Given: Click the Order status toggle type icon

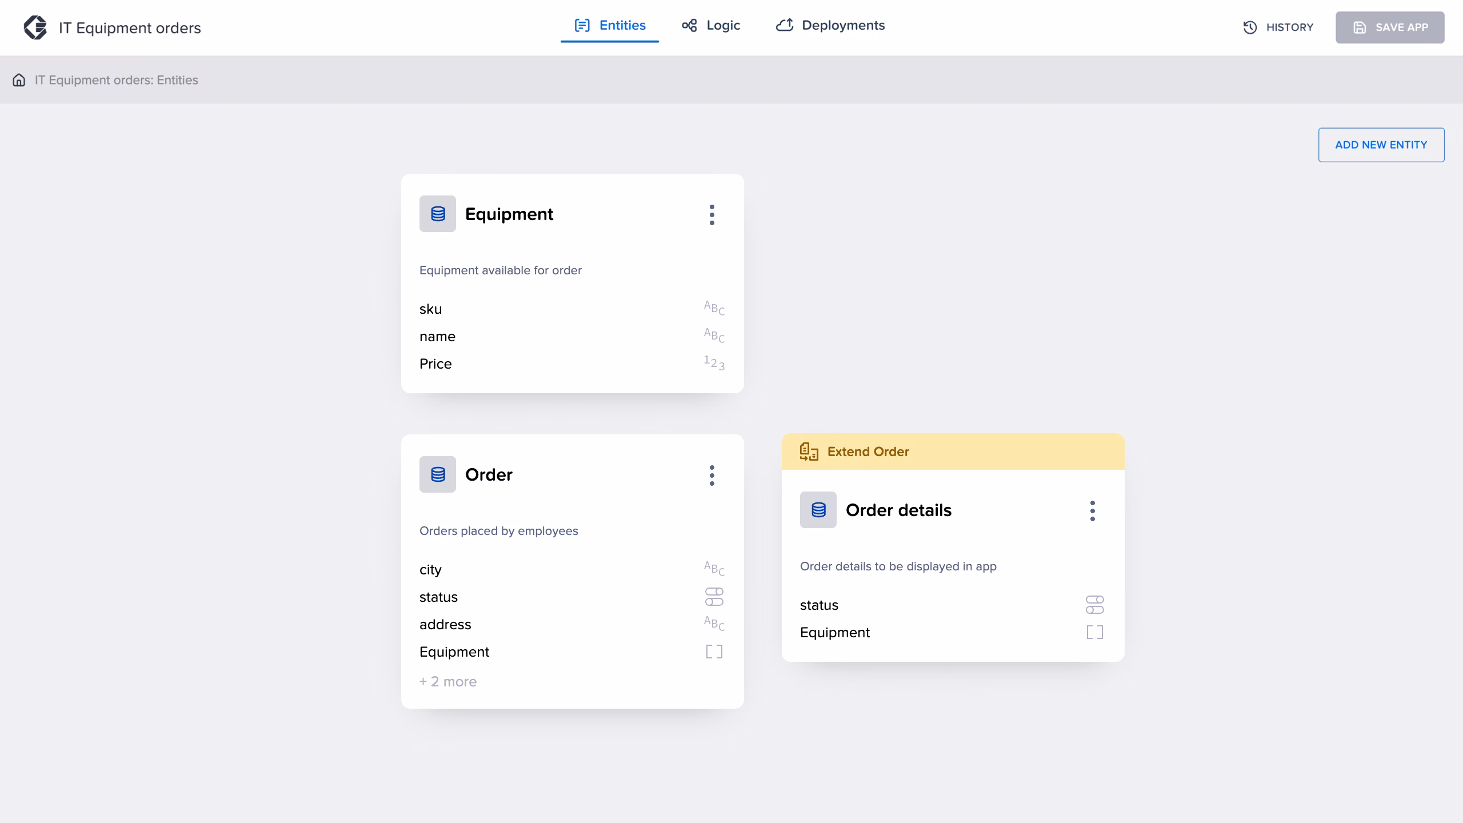Looking at the screenshot, I should pyautogui.click(x=714, y=597).
